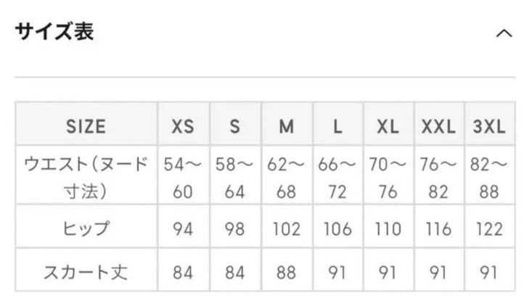The image size is (529, 301).
Task: Click the サイズ表 heading text
Action: click(x=54, y=32)
